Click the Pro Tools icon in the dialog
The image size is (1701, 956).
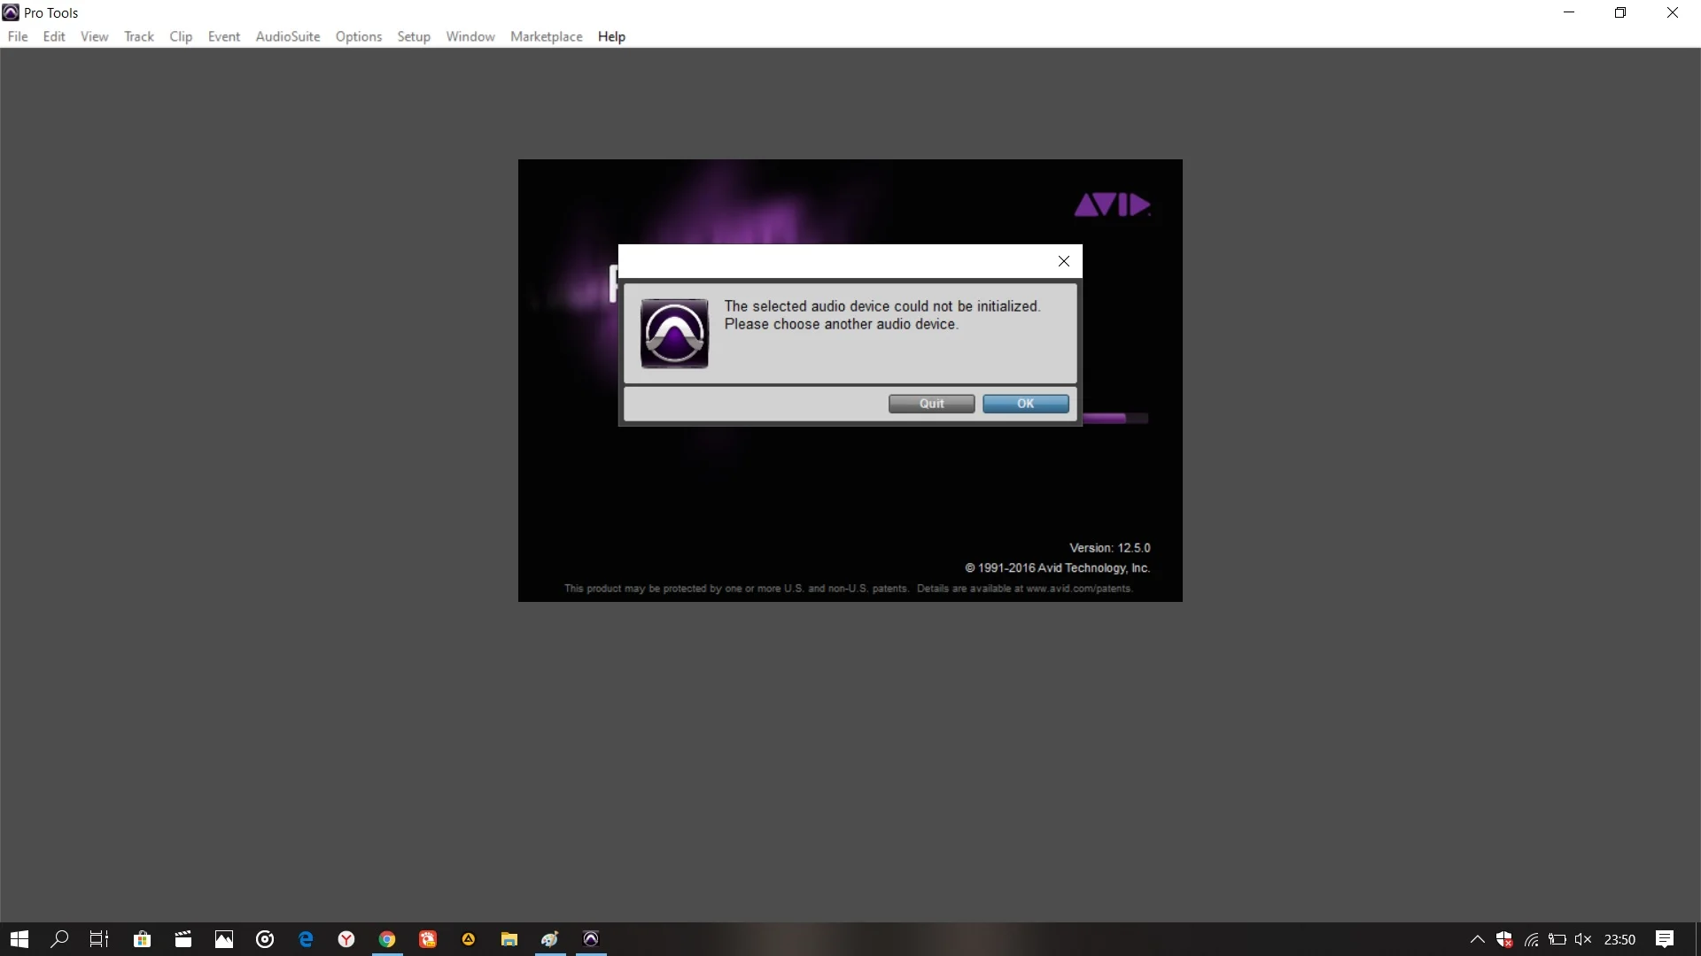pos(674,334)
